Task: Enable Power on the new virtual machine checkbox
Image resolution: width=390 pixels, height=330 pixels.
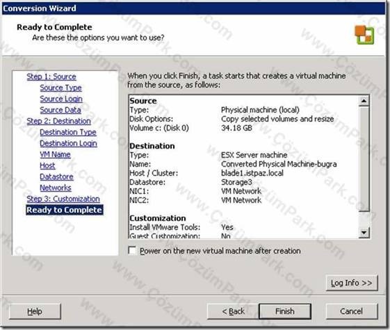Action: [x=132, y=251]
